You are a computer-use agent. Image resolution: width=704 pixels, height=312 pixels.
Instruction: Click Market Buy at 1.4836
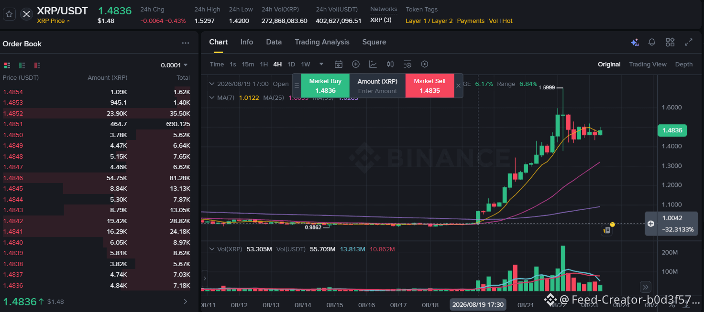(325, 86)
